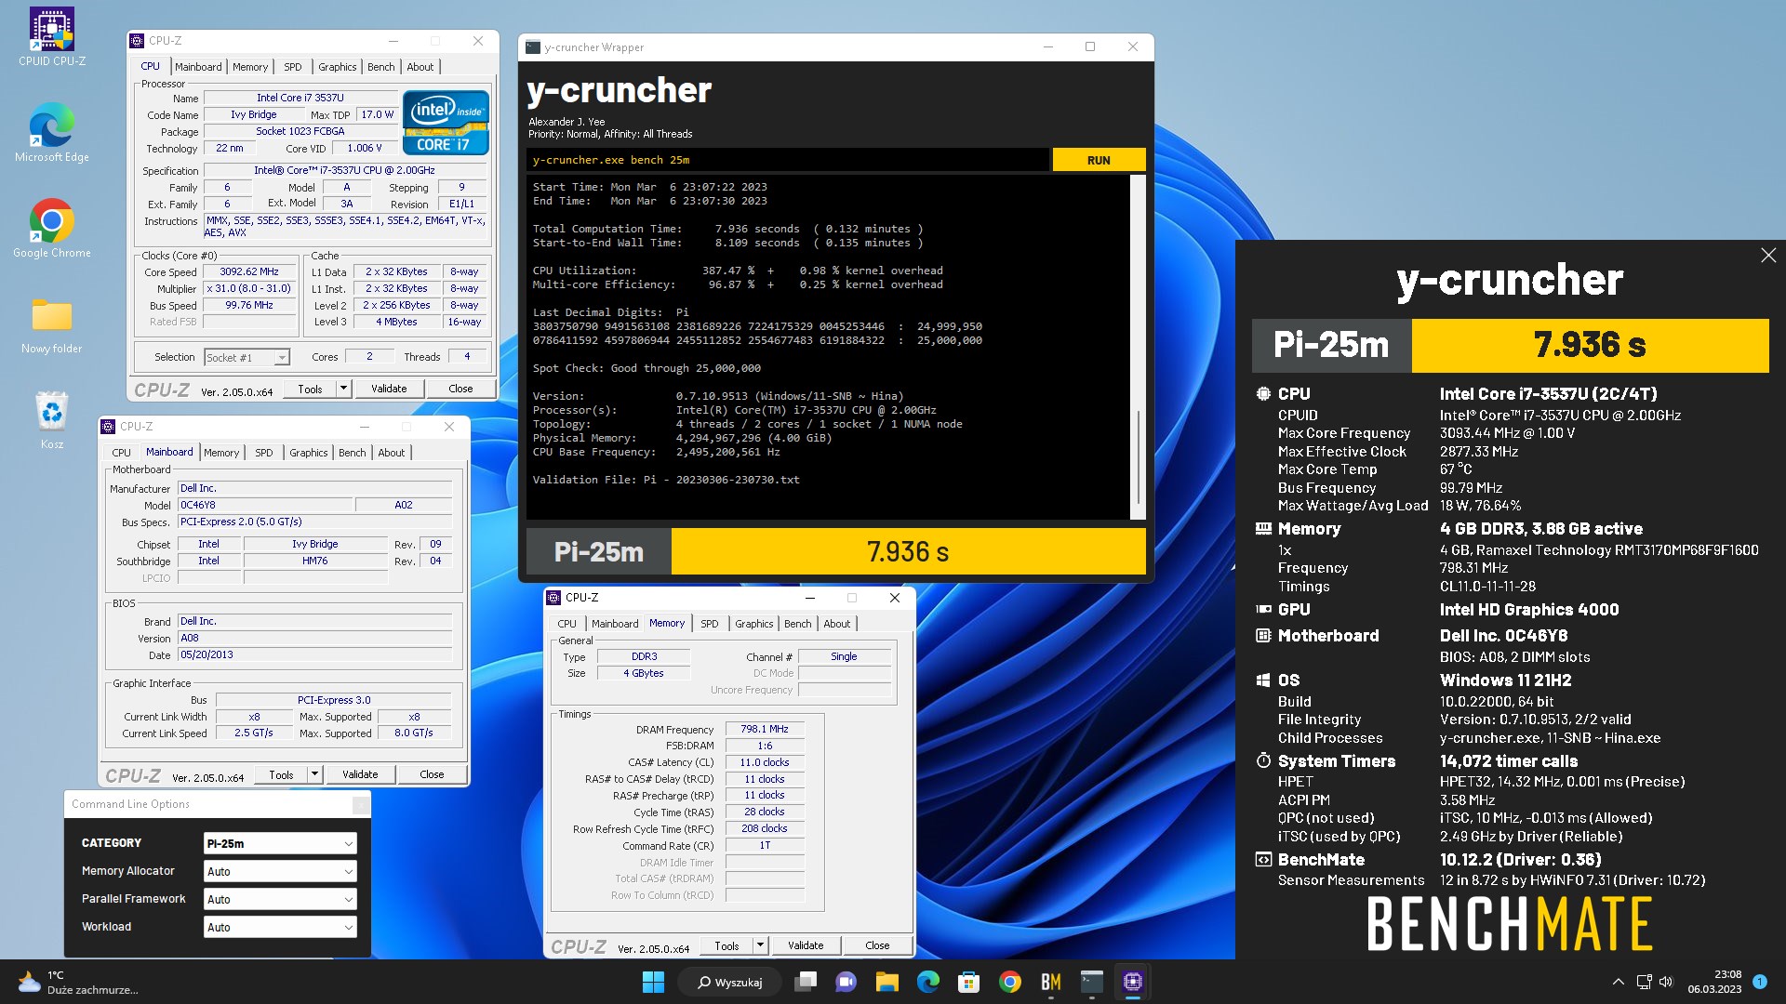Open Google Chrome desktop shortcut
The width and height of the screenshot is (1786, 1004).
pyautogui.click(x=52, y=229)
